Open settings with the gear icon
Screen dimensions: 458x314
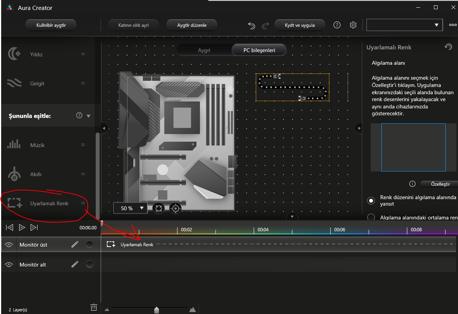click(353, 25)
